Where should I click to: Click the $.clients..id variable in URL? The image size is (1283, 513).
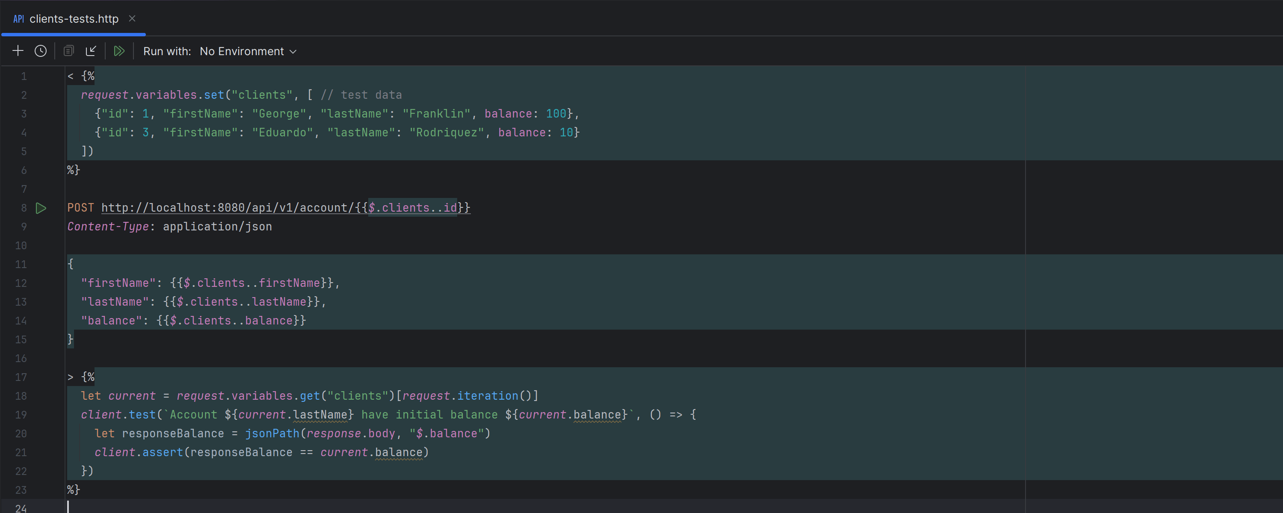coord(412,208)
